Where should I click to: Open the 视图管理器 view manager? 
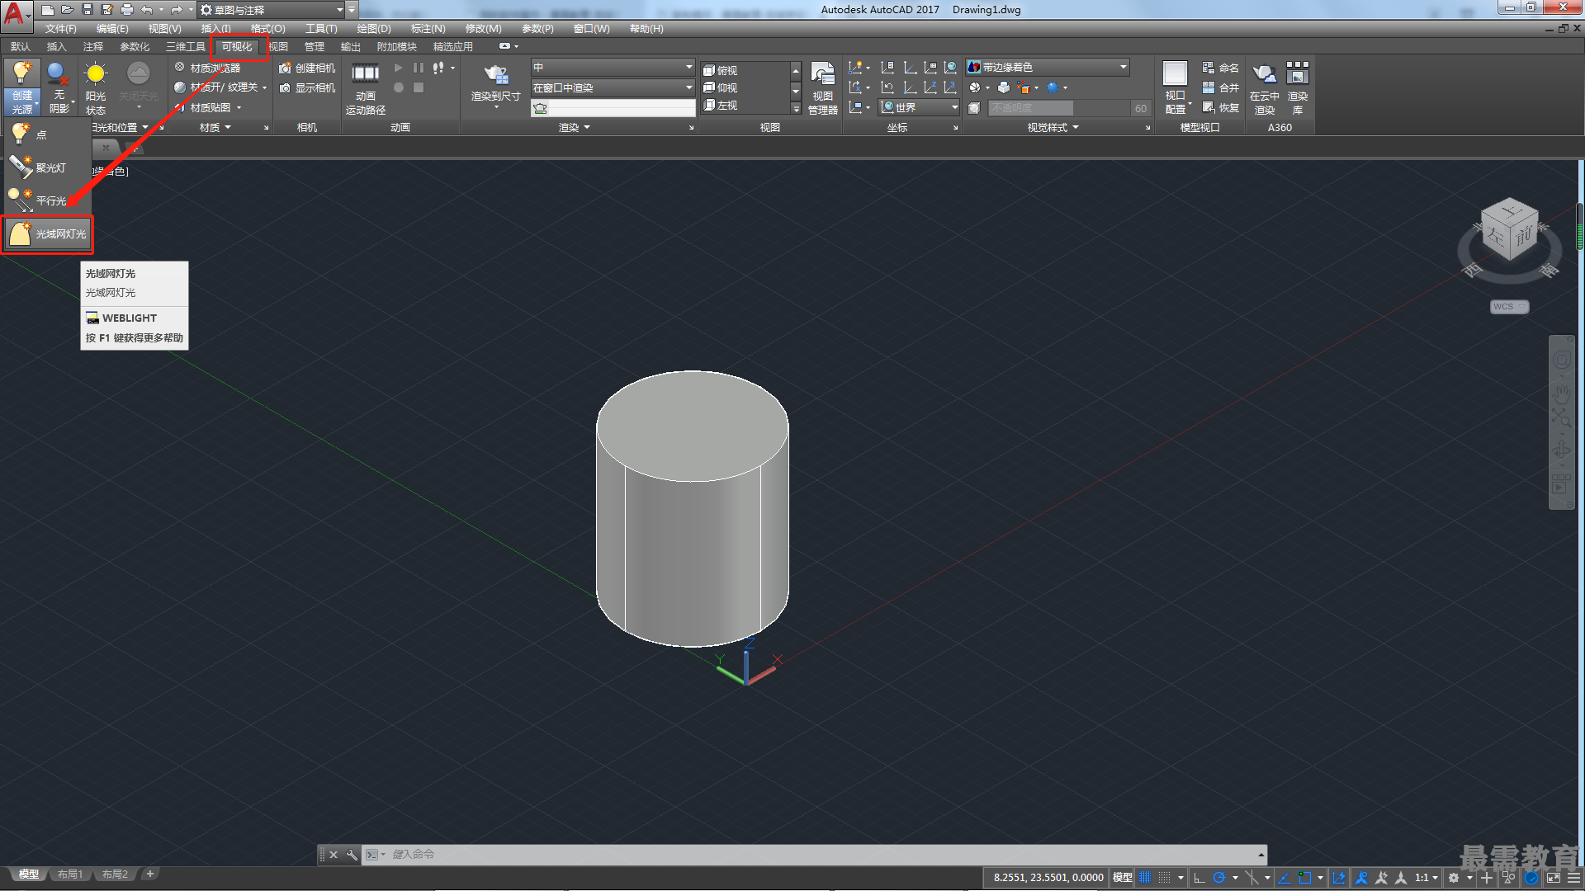pos(822,87)
